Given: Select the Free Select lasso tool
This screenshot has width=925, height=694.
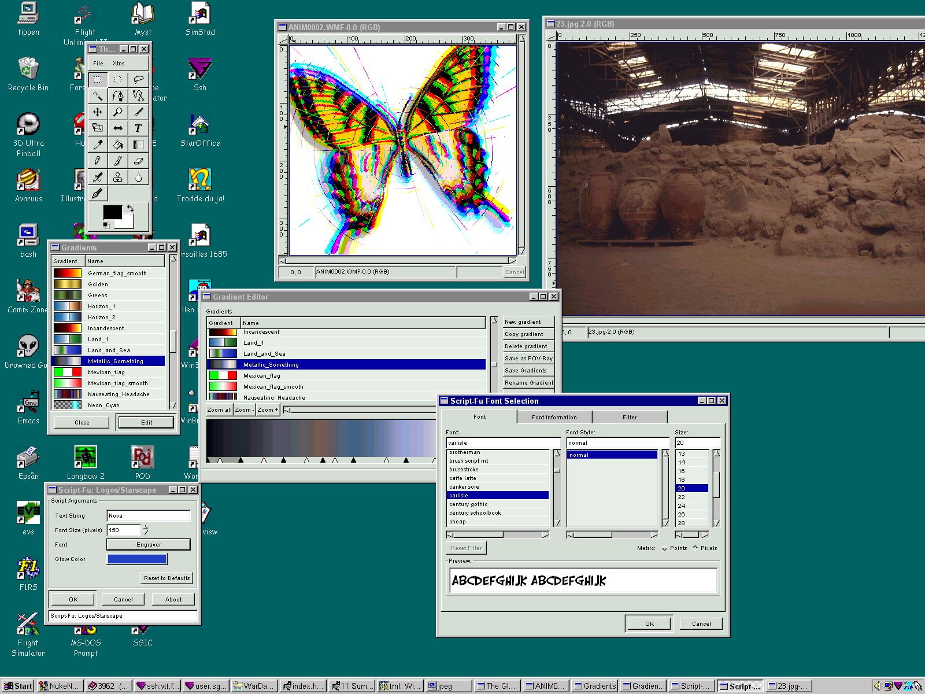Looking at the screenshot, I should point(138,79).
